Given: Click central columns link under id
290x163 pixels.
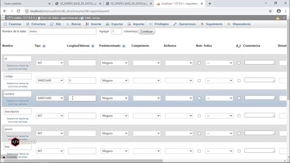Looking at the screenshot, I should [18, 67].
